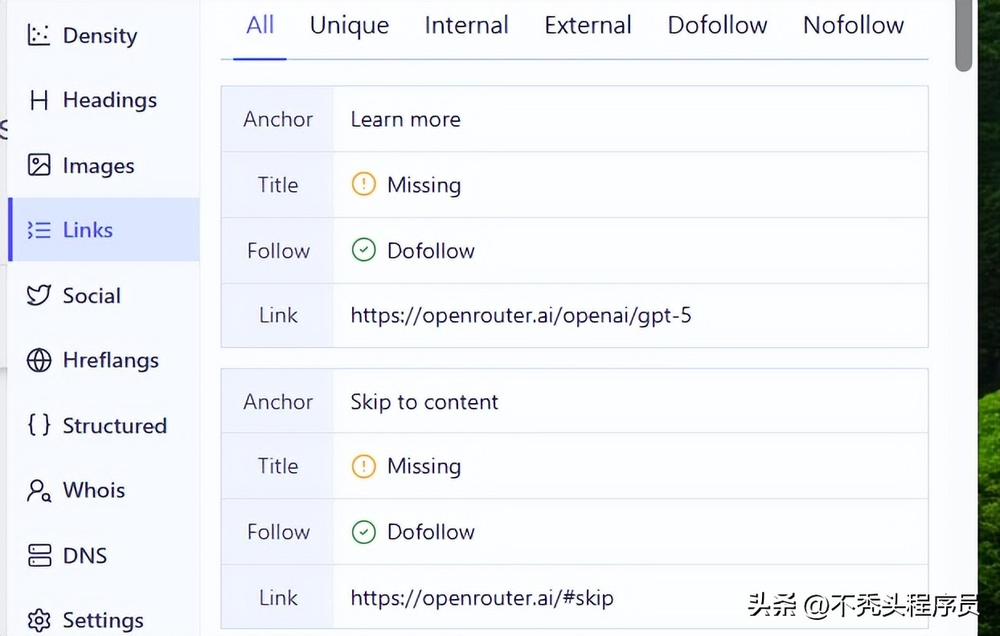The width and height of the screenshot is (1000, 636).
Task: Click the Links list icon
Action: click(39, 230)
